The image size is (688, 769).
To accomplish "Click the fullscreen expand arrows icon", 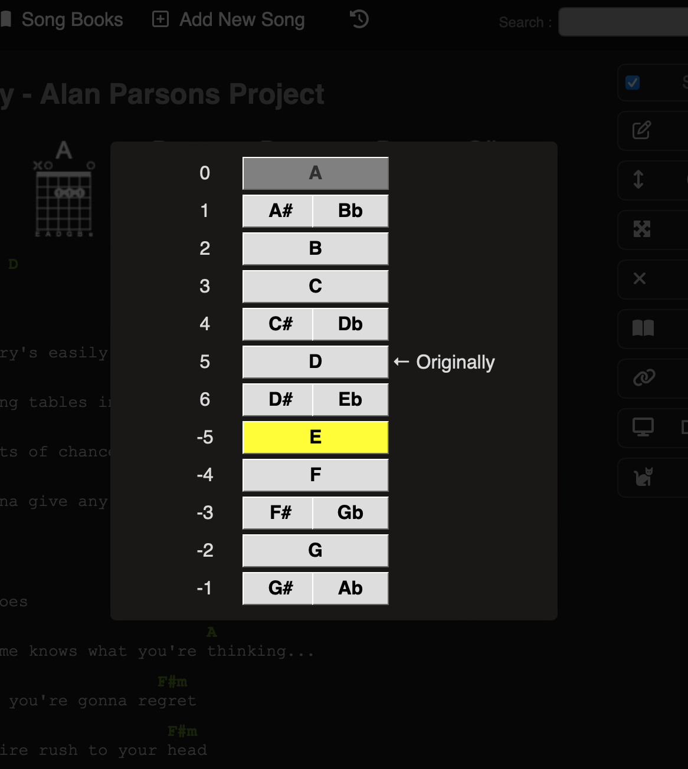I will [641, 229].
